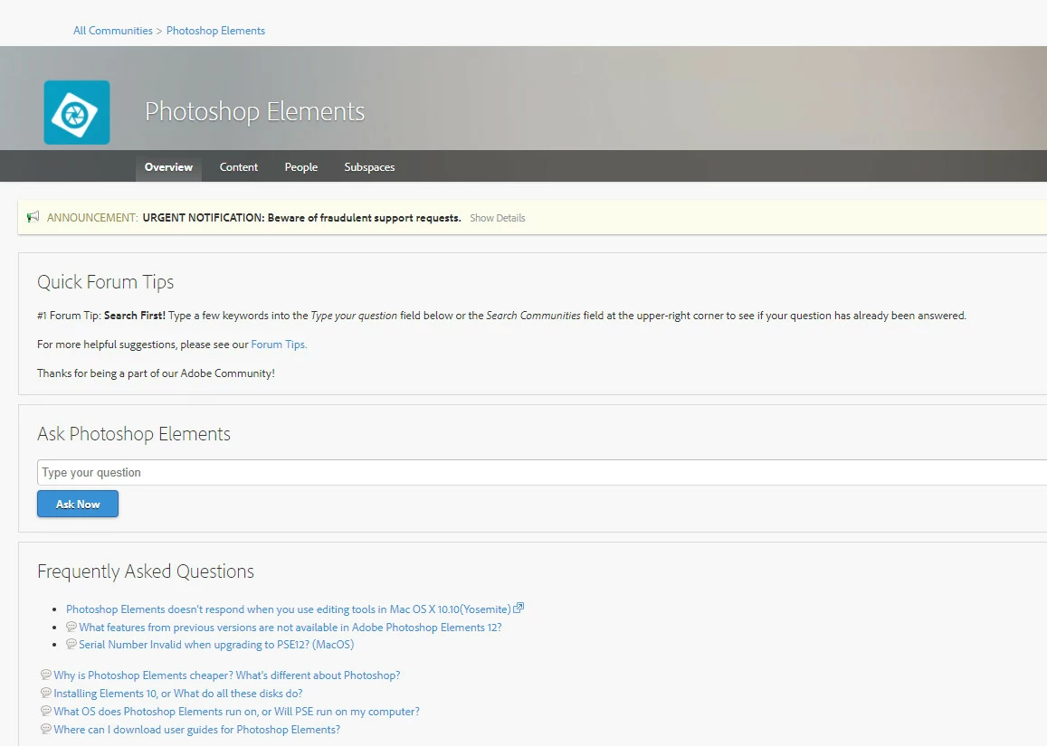Click discussion icon beside 'Where can I download user guides'
Viewport: 1047px width, 746px height.
click(46, 729)
